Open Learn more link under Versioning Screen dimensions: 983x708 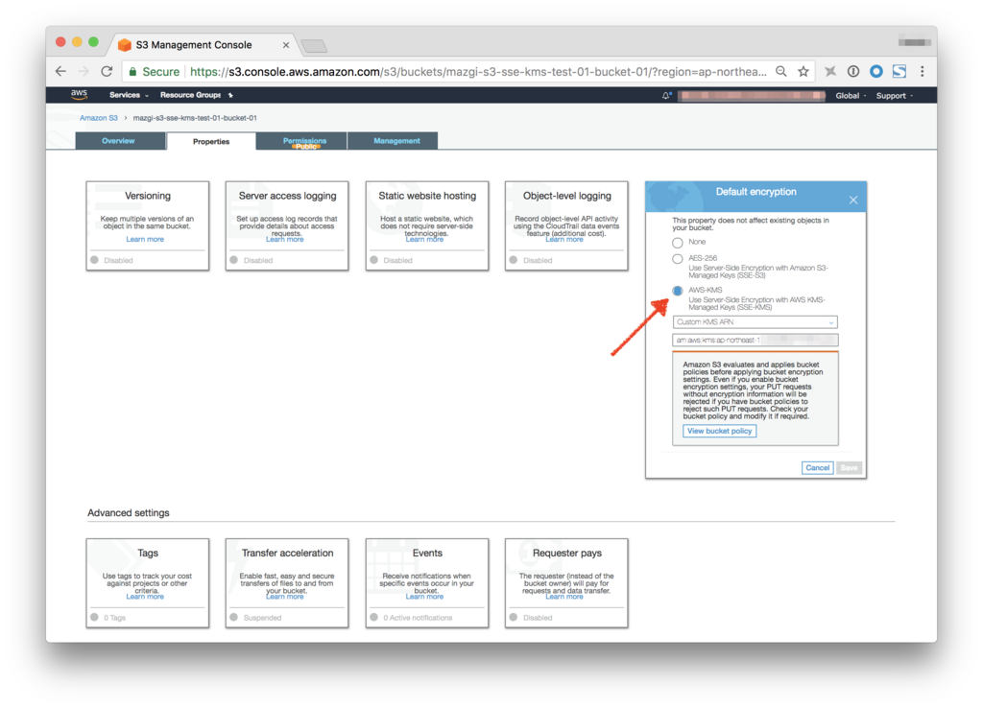pos(145,239)
